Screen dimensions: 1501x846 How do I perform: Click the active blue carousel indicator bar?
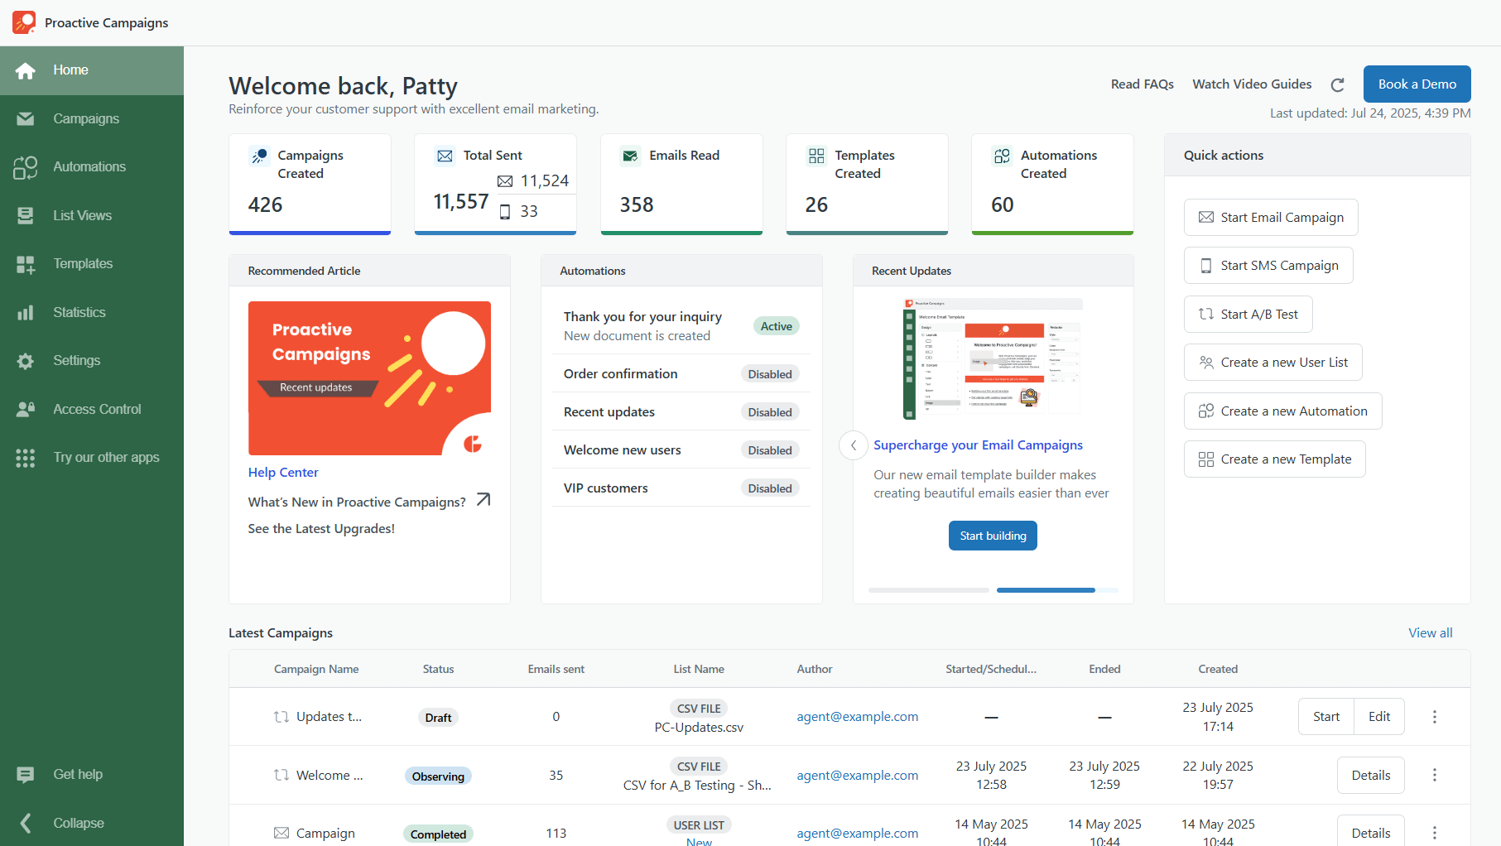tap(1046, 590)
